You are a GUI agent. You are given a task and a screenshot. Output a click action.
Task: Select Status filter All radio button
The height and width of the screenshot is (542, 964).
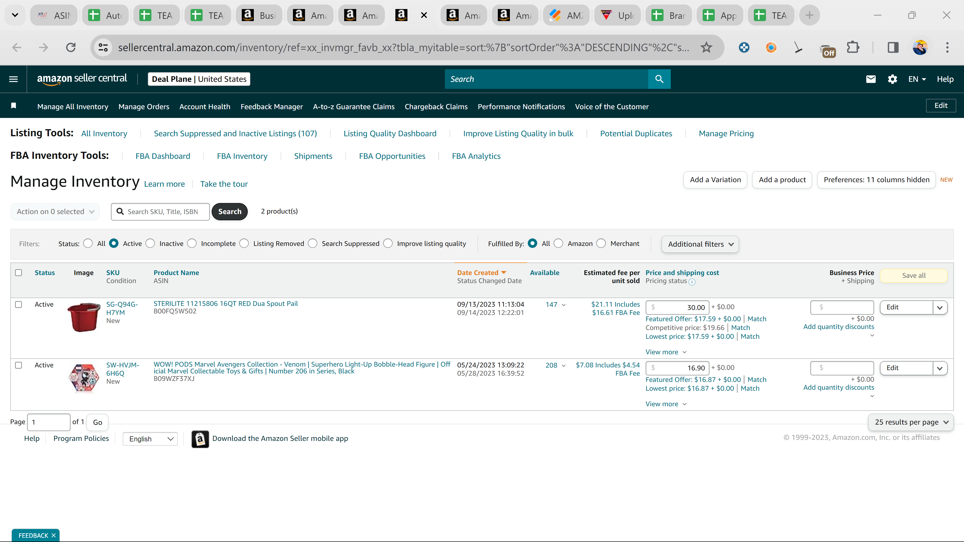click(88, 243)
